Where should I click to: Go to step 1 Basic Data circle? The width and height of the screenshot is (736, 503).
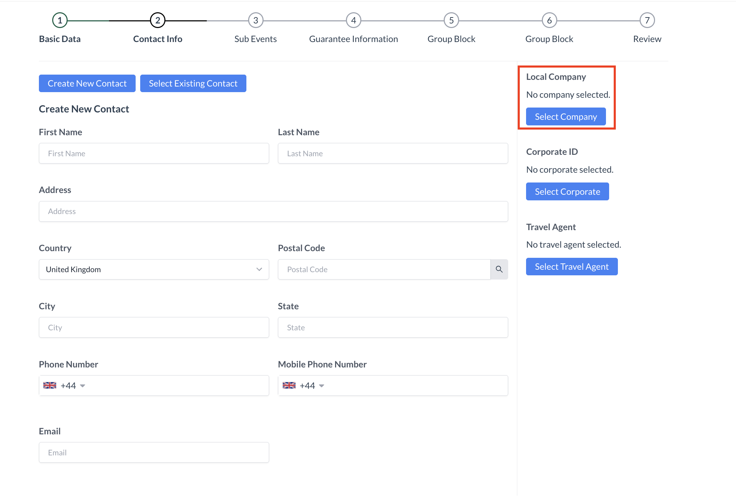(60, 20)
